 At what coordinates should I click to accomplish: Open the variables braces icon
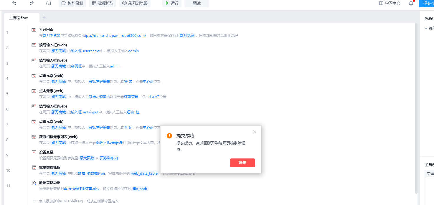[49, 3]
